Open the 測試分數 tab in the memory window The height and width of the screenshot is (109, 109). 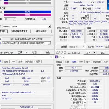[x=97, y=62]
